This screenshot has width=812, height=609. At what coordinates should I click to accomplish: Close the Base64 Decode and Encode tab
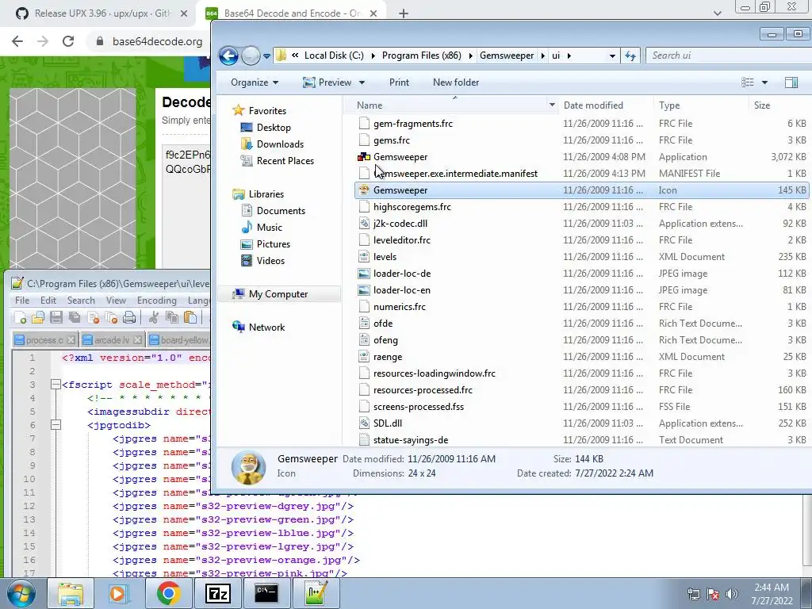[373, 13]
